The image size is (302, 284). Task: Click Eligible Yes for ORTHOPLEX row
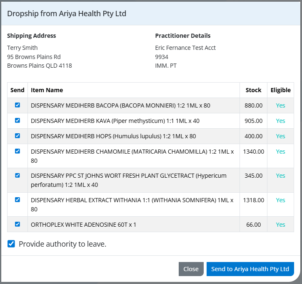pyautogui.click(x=280, y=225)
